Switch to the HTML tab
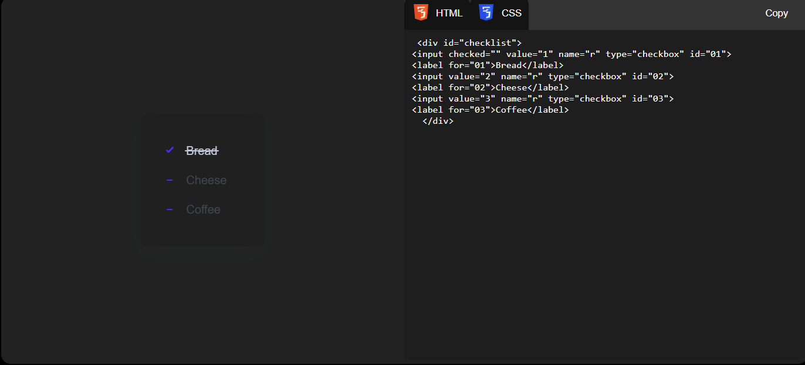The width and height of the screenshot is (805, 365). point(438,12)
